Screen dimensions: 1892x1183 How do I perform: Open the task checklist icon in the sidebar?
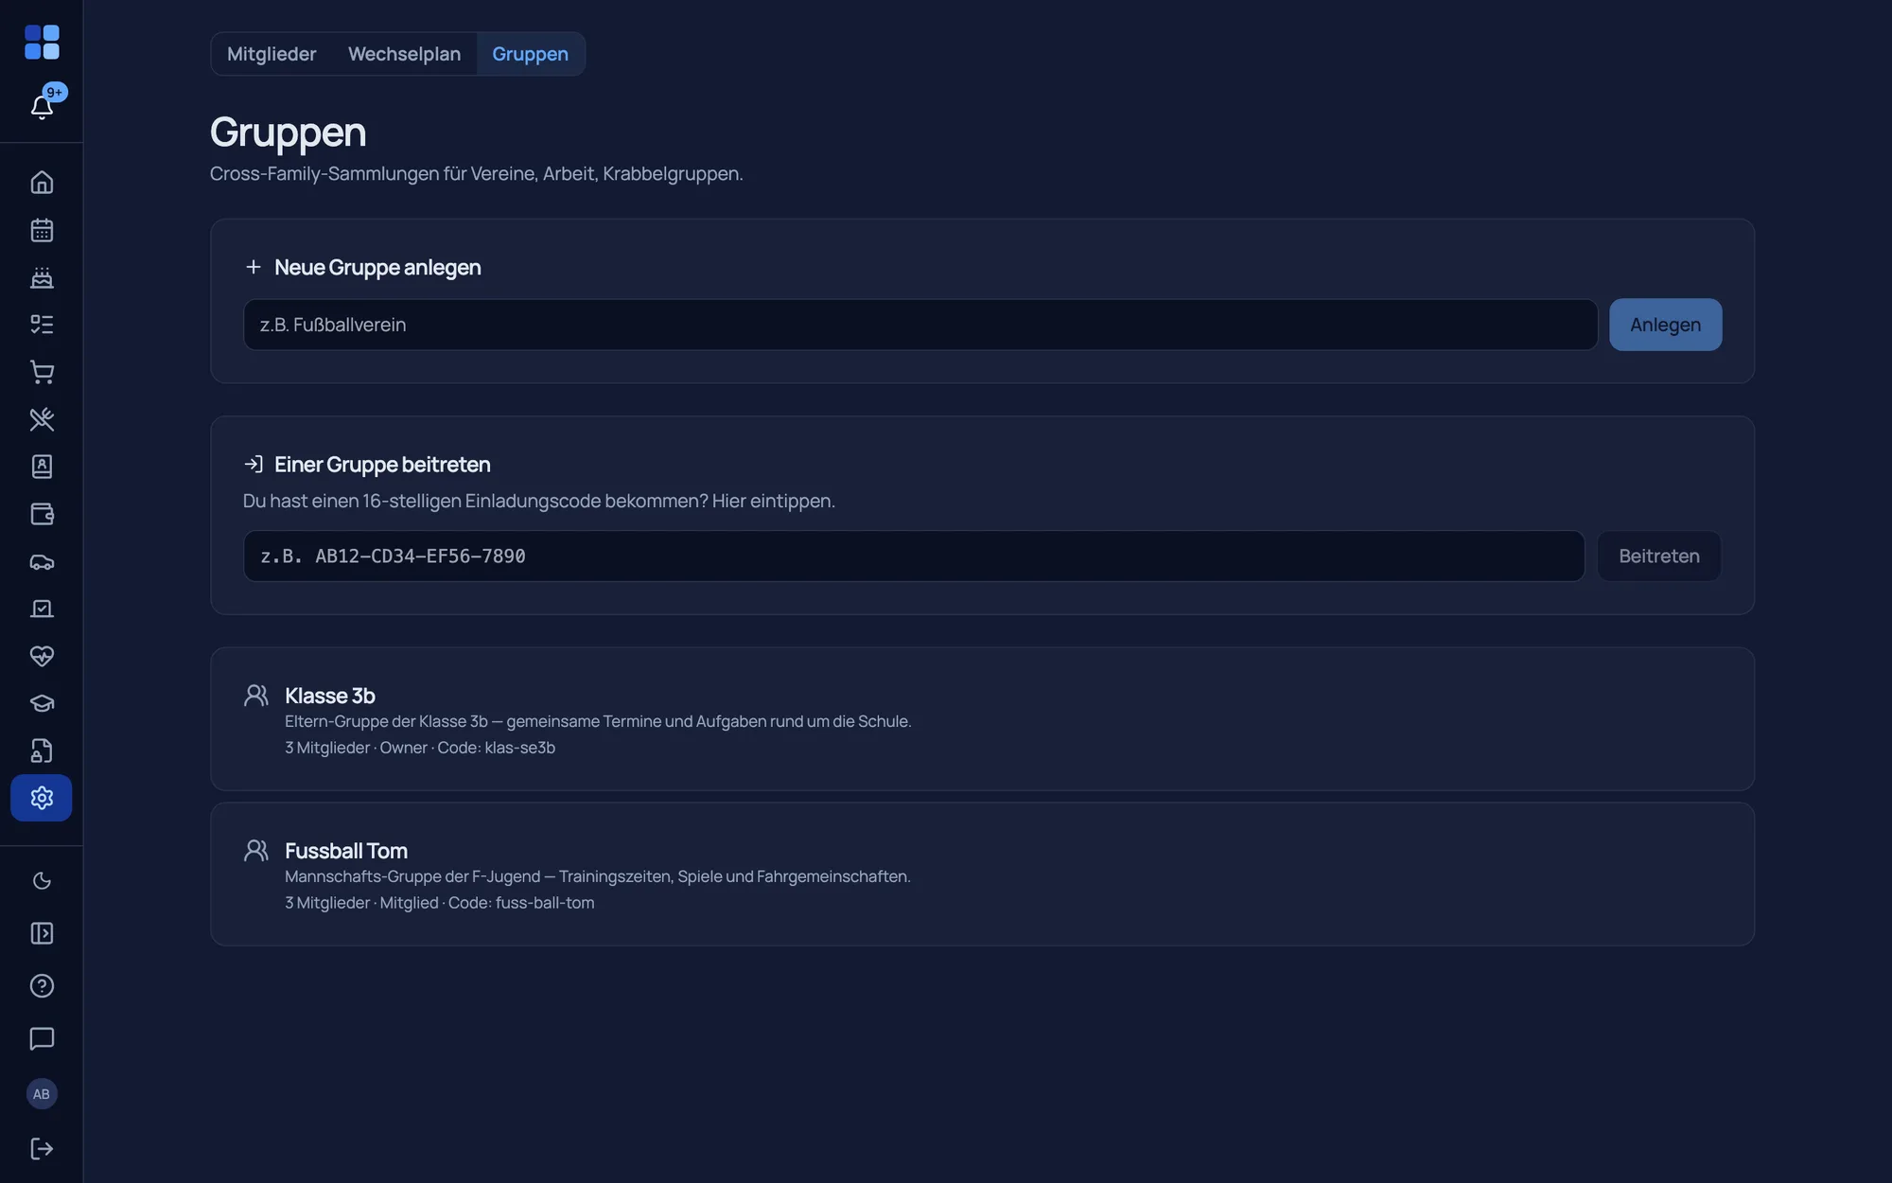(x=42, y=325)
